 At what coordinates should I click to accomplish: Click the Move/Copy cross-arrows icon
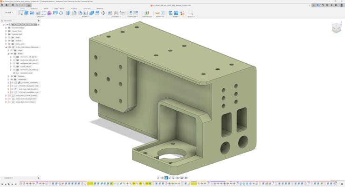coord(103,13)
